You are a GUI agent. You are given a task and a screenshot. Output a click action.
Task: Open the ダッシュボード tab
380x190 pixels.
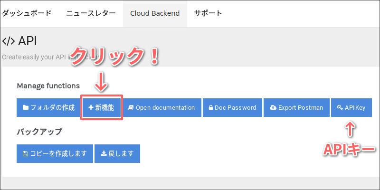26,13
